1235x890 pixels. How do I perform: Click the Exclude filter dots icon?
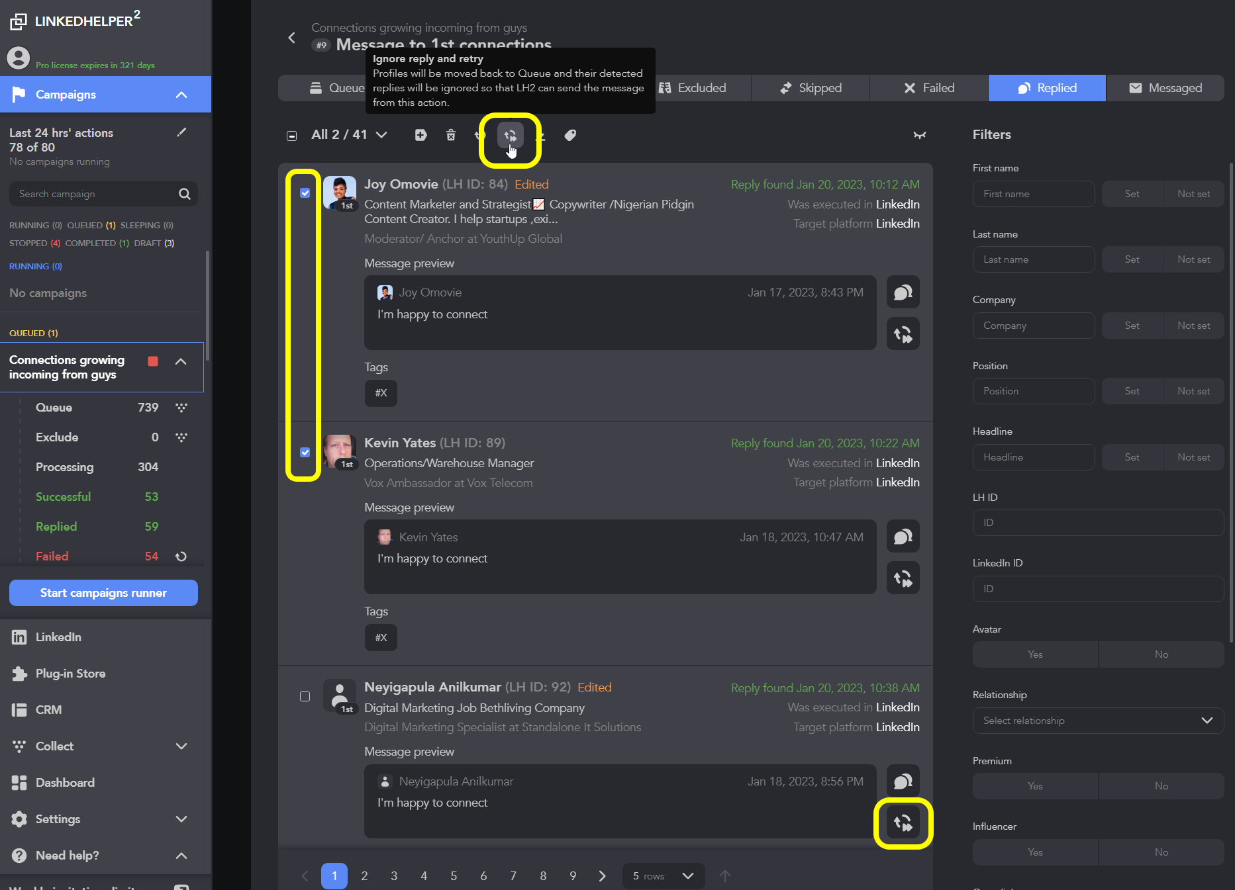(x=181, y=437)
